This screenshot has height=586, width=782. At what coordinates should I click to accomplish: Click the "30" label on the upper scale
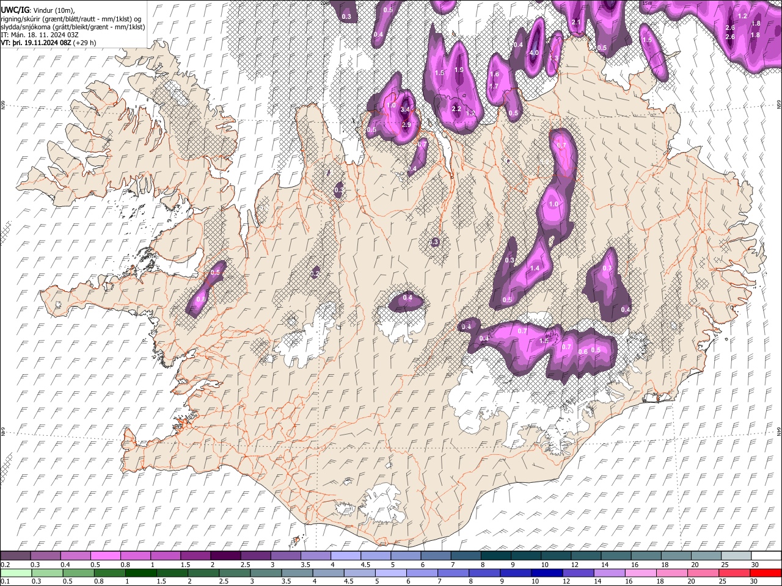755,565
